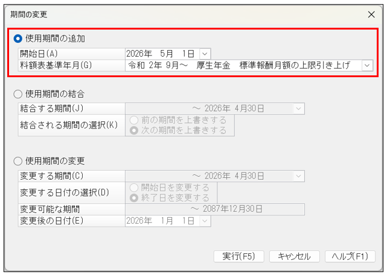
Task: Select the 使用期間の変更 radio button
Action: click(18, 161)
